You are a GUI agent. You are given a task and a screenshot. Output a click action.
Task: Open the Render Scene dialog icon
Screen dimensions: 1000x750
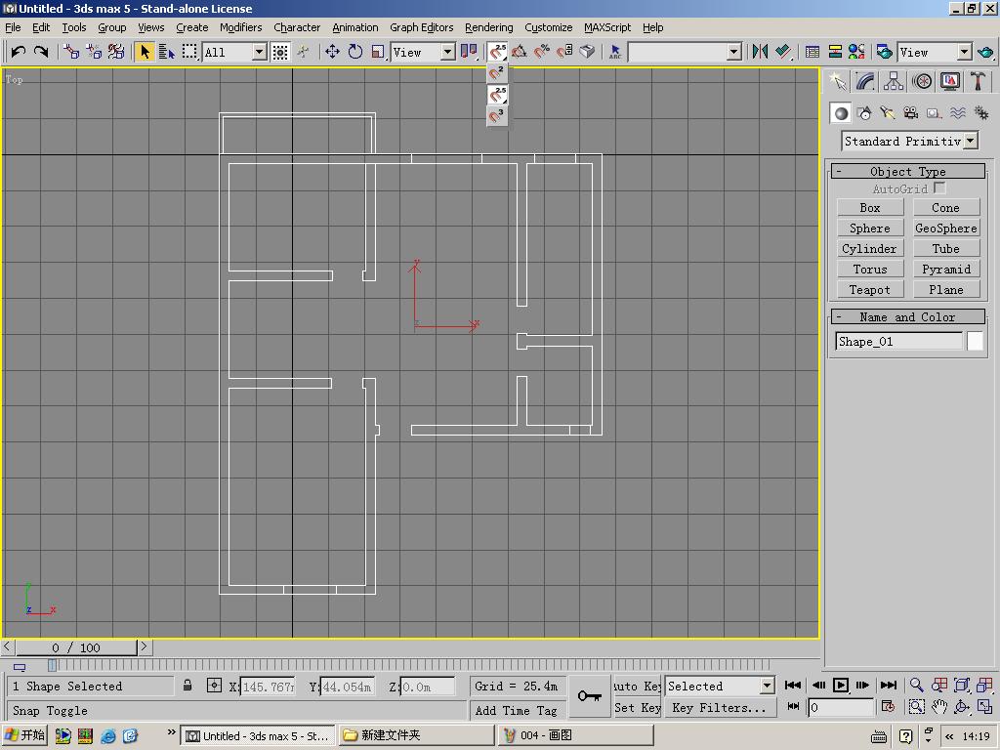coord(885,52)
